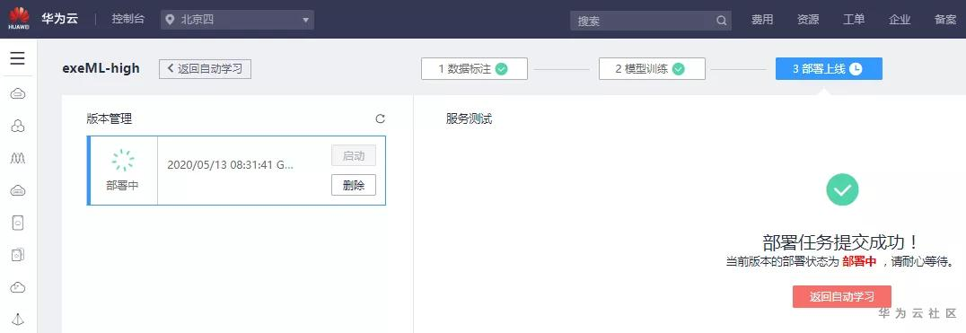The image size is (966, 333).
Task: Open the 备案 menu
Action: point(945,20)
